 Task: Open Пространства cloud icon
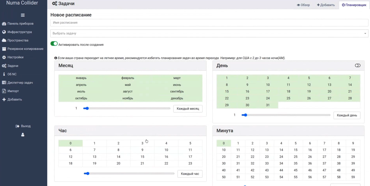tap(4, 40)
